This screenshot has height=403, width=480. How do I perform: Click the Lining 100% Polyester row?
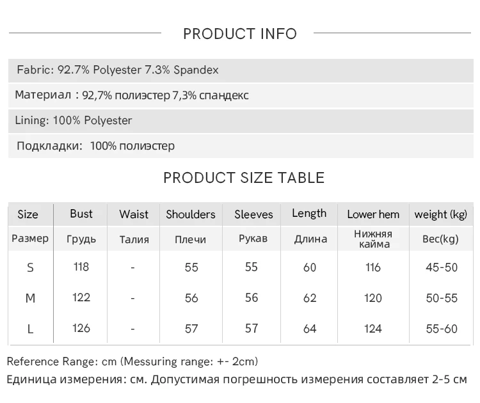241,121
